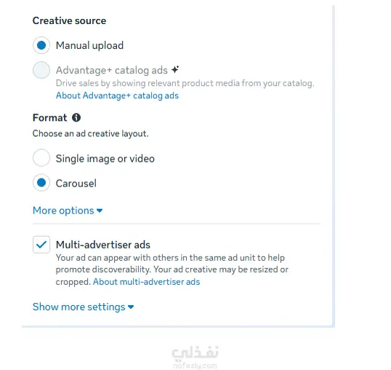Click the Multi-advertiser ads label

tap(103, 245)
